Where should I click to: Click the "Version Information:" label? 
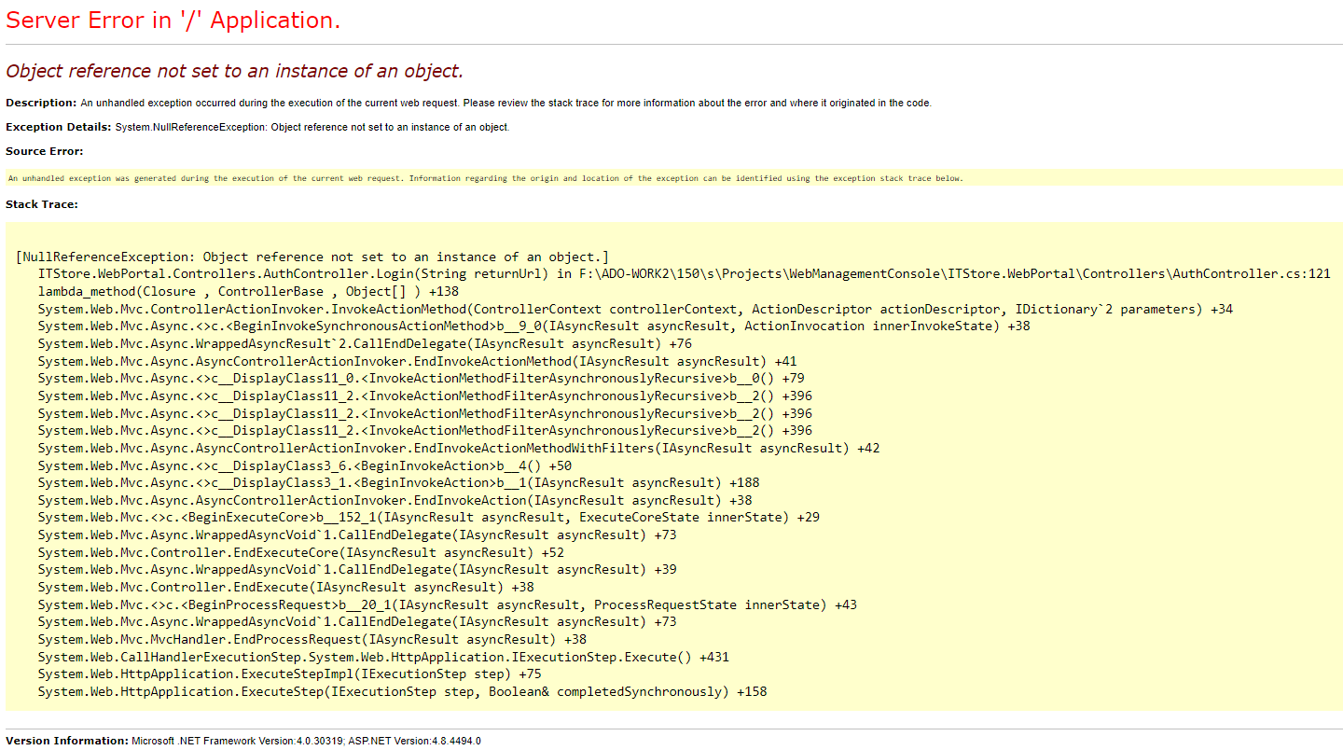66,741
